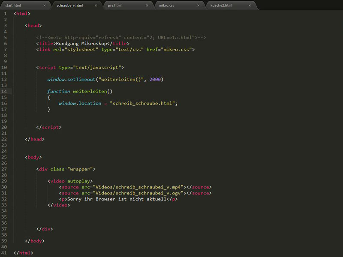Close the schraube_v.html tab
The height and width of the screenshot is (257, 343).
pos(96,6)
